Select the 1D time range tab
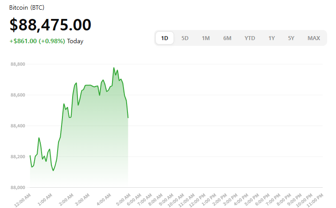This screenshot has width=336, height=208. coord(165,38)
